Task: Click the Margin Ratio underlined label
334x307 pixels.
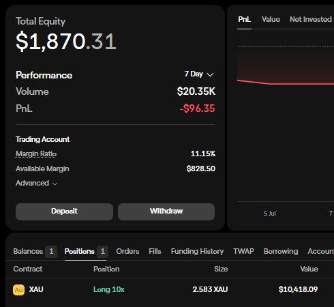Action: pyautogui.click(x=36, y=154)
